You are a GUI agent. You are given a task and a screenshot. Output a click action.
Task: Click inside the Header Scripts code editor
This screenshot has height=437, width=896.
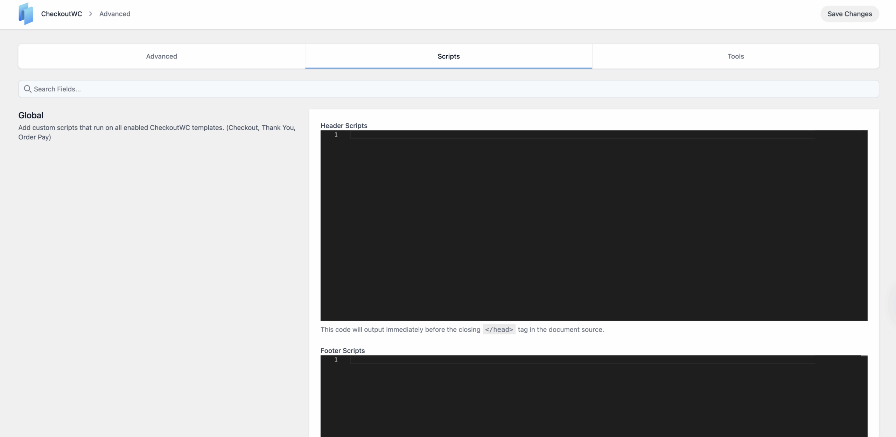581,224
